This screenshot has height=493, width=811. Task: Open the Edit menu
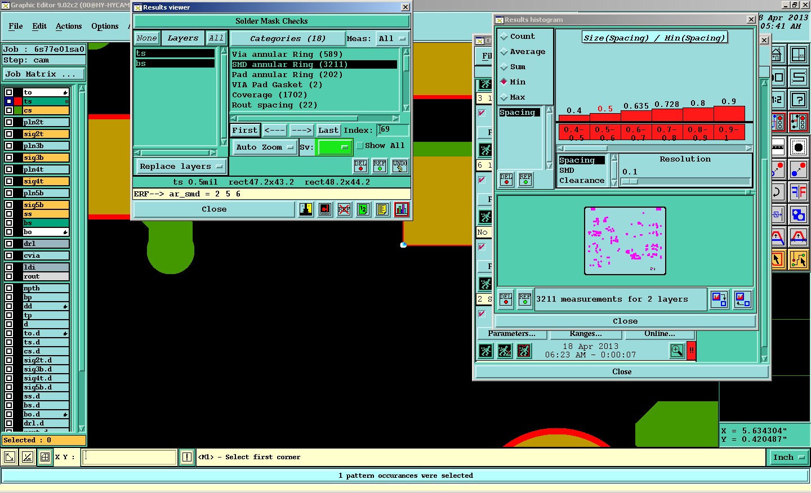pyautogui.click(x=39, y=26)
